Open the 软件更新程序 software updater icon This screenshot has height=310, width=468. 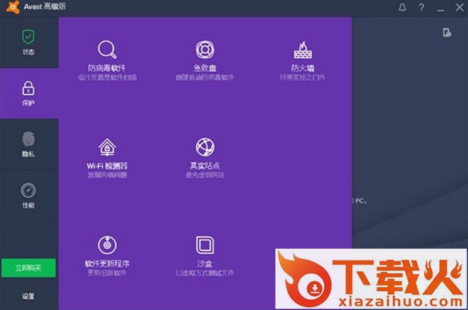click(x=107, y=245)
